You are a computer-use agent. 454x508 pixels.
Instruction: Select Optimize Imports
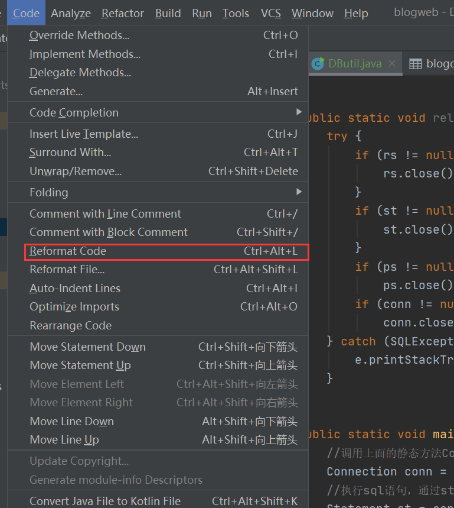click(74, 306)
